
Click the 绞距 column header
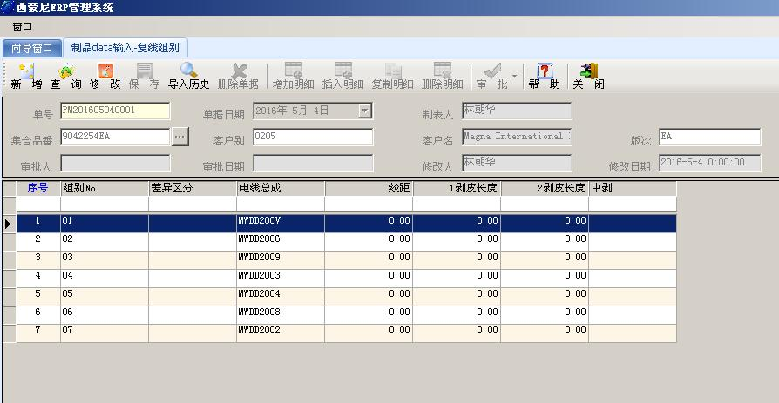[369, 189]
